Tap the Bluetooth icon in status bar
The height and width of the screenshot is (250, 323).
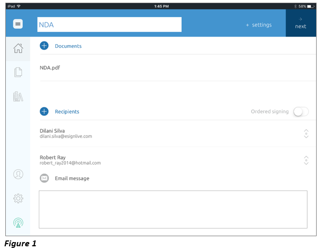pyautogui.click(x=295, y=6)
